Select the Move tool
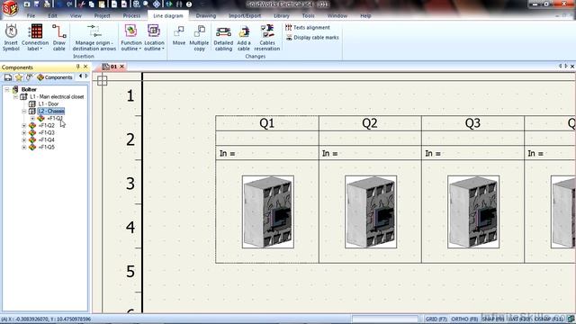Screen dimensions: 576x324 pyautogui.click(x=179, y=36)
